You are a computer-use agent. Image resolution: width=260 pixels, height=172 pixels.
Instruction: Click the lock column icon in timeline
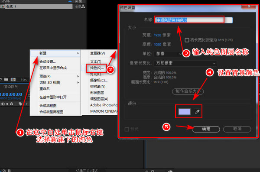pos(11,104)
